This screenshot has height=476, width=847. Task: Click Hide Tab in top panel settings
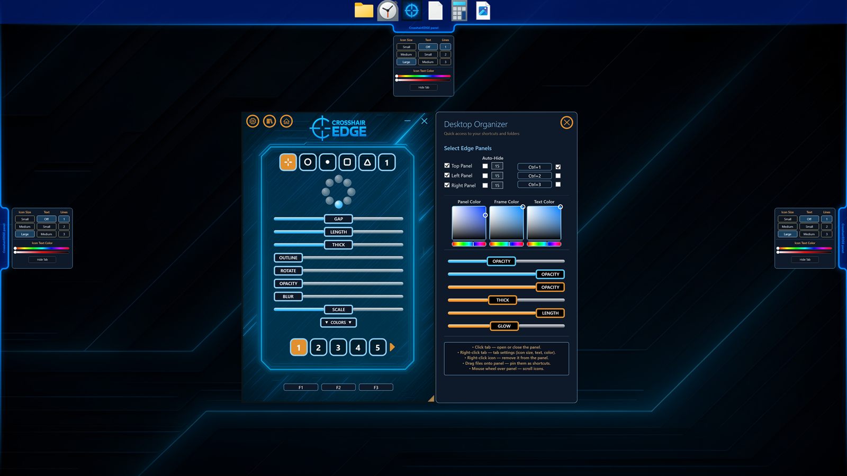pos(424,87)
